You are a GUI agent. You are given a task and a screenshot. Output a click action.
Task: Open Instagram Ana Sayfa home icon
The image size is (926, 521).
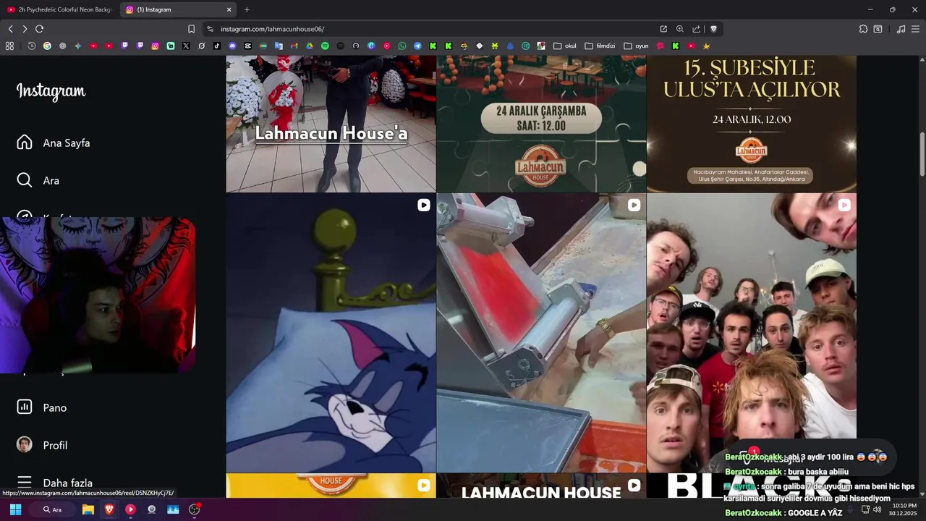tap(25, 143)
